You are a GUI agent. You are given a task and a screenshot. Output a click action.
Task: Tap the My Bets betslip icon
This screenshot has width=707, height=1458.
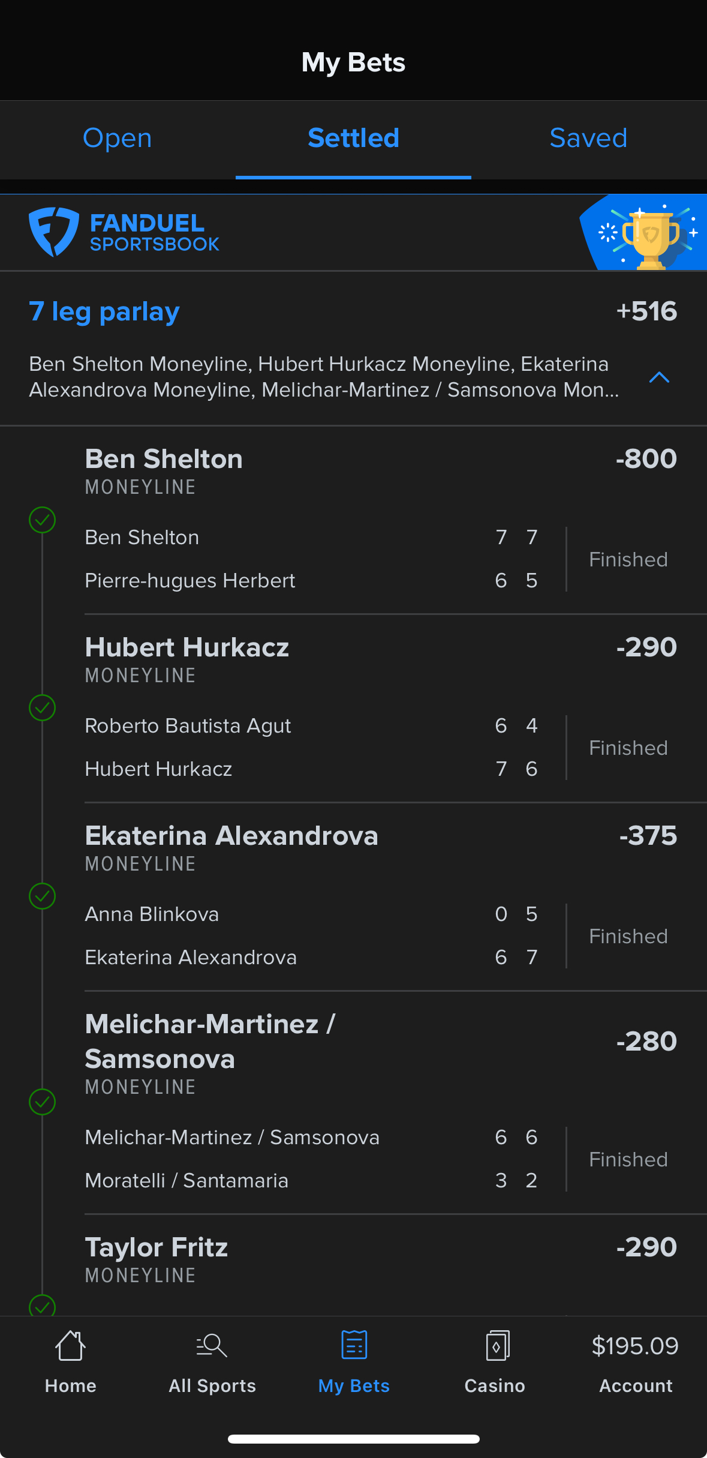point(354,1345)
